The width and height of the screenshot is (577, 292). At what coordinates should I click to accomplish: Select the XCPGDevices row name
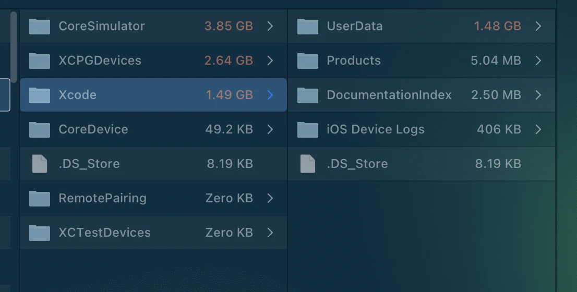point(100,60)
